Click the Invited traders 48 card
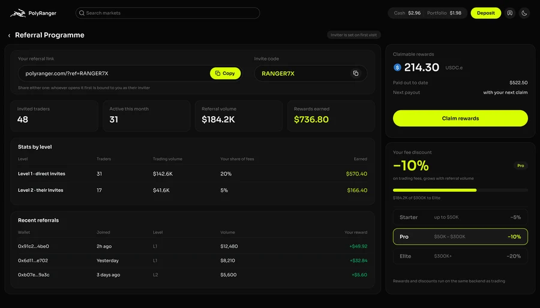The image size is (540, 308). coord(55,116)
